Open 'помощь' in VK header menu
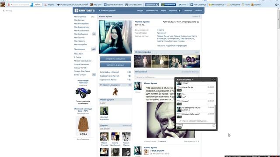The height and width of the screenshot is (157, 280). 188,10
